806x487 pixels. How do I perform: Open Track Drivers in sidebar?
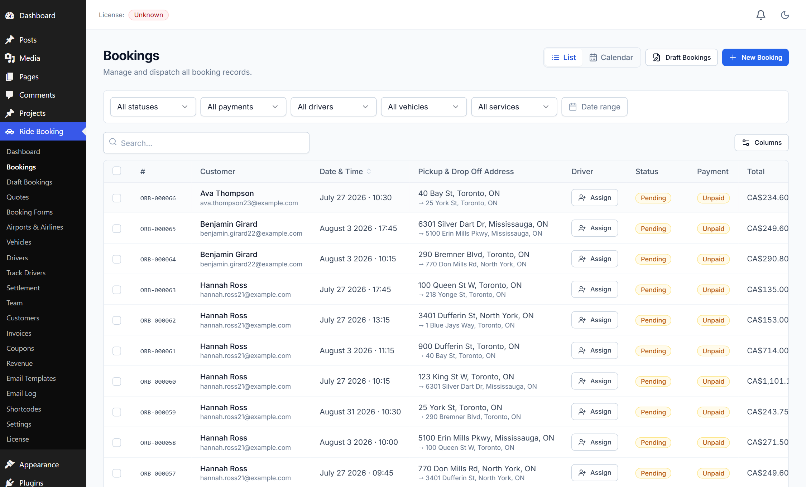[x=26, y=273]
